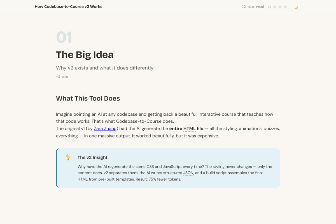Select the "The Big Idea" heading
The height and width of the screenshot is (224, 336).
[x=85, y=55]
